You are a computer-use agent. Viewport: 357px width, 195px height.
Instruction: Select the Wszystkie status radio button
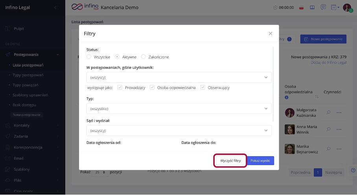coord(88,57)
